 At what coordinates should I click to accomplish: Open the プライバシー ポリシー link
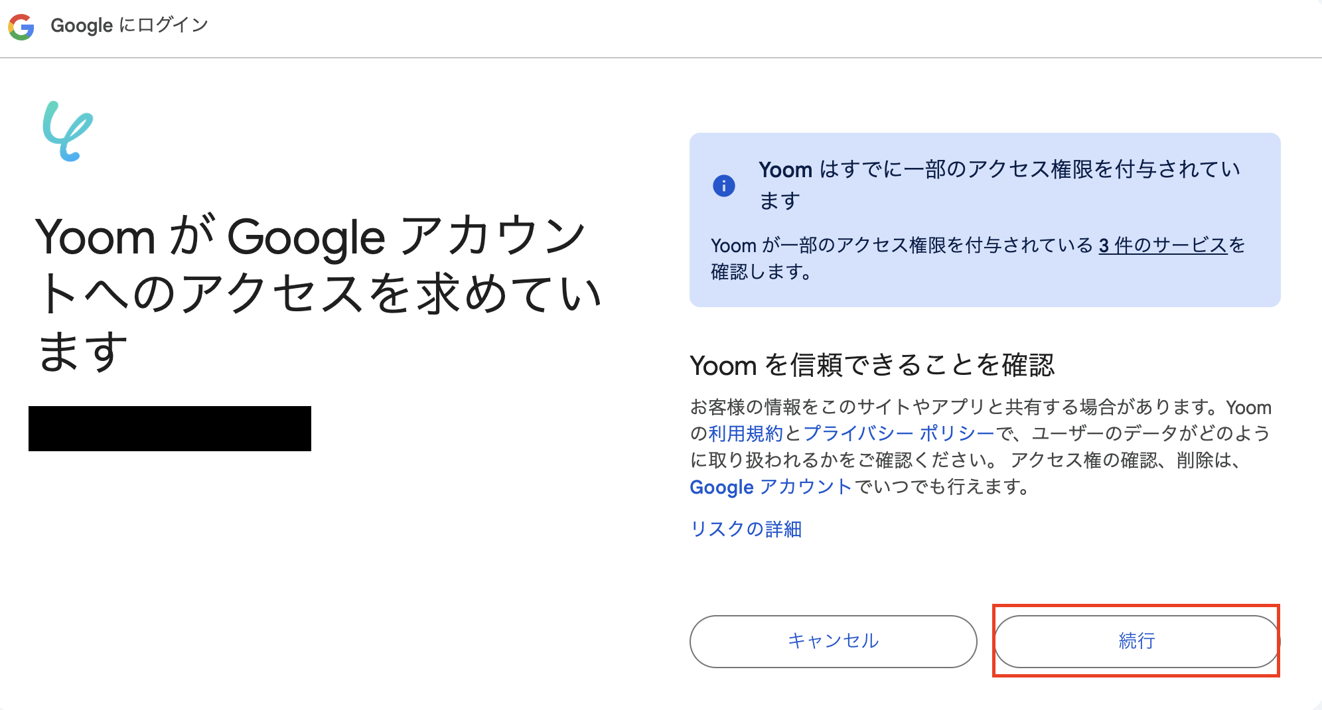point(899,433)
